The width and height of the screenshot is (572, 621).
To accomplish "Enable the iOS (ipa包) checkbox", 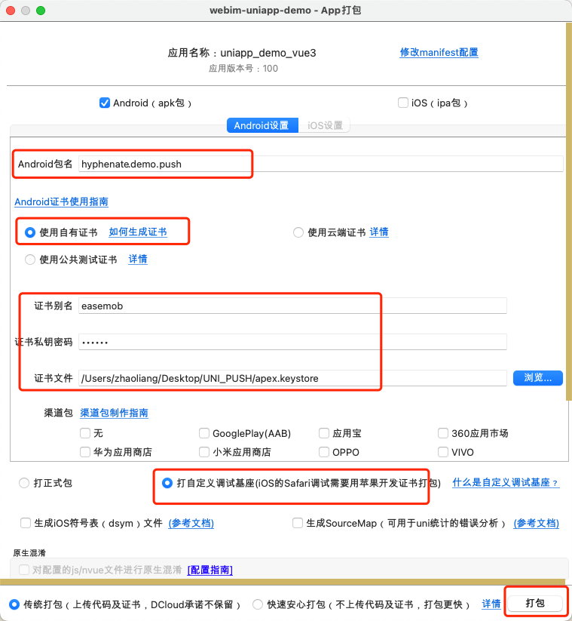I will 403,103.
